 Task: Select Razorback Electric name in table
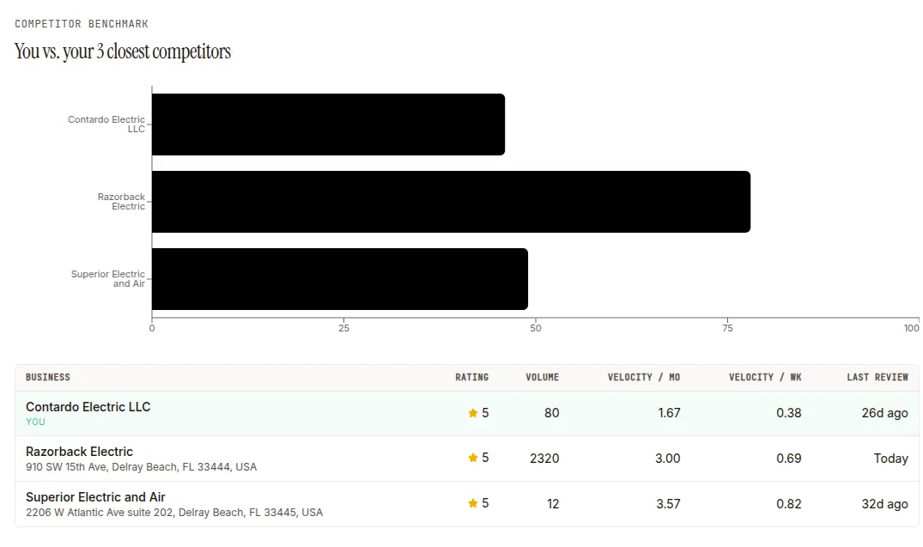(80, 452)
